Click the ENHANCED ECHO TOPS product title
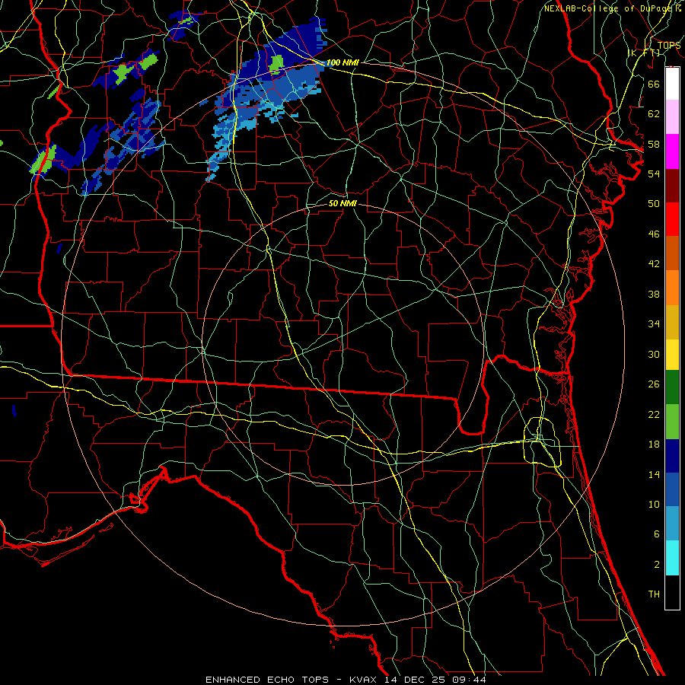 pos(267,680)
